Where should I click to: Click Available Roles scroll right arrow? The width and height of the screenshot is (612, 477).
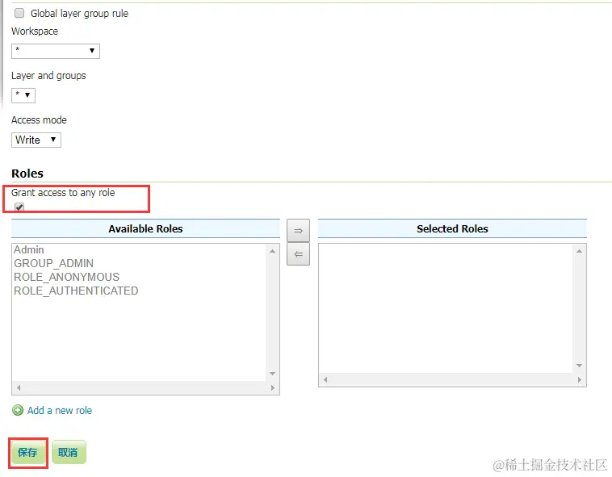tap(272, 387)
